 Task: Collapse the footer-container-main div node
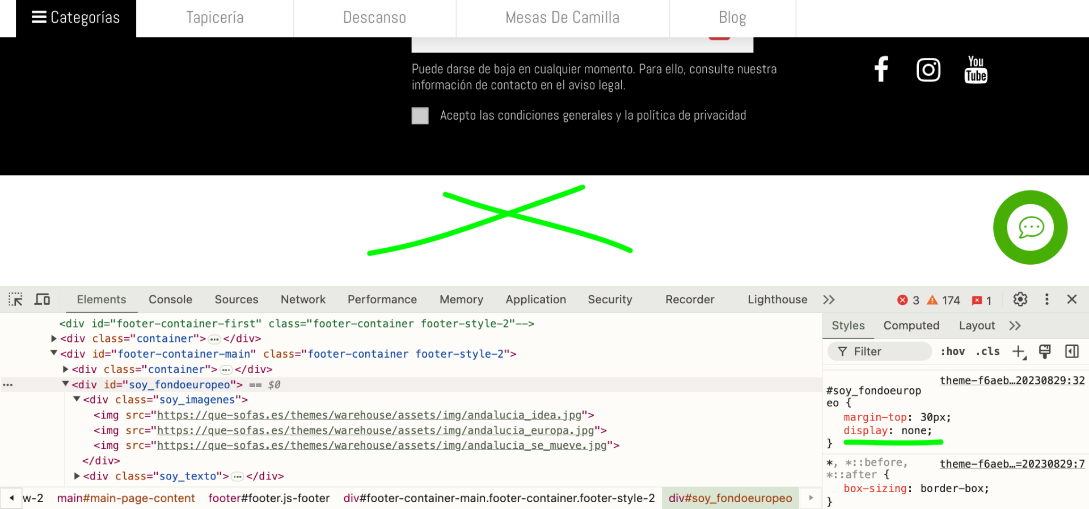pyautogui.click(x=54, y=353)
